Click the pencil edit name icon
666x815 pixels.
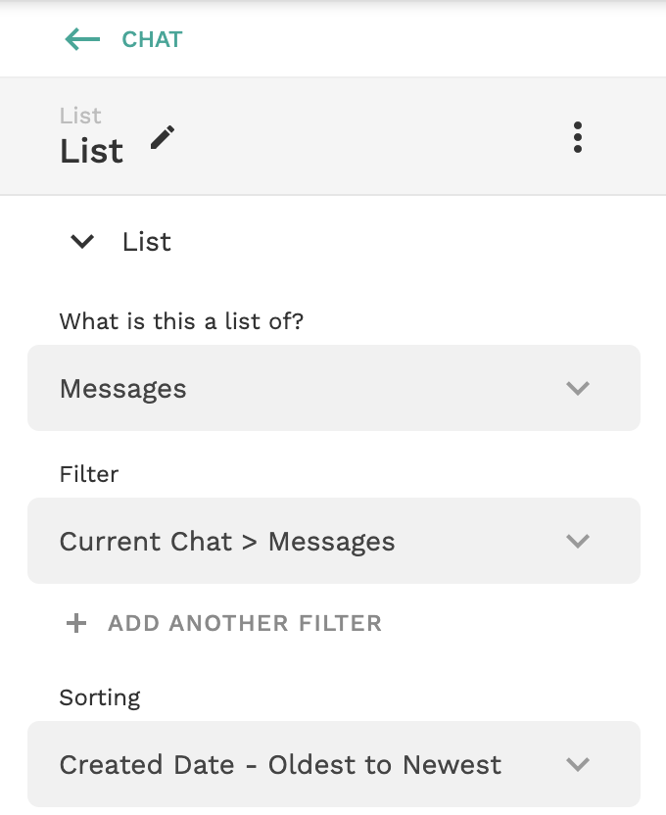[x=163, y=137]
